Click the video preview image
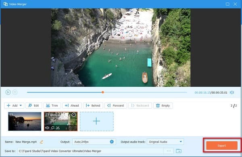242x157 pixels. click(x=121, y=47)
